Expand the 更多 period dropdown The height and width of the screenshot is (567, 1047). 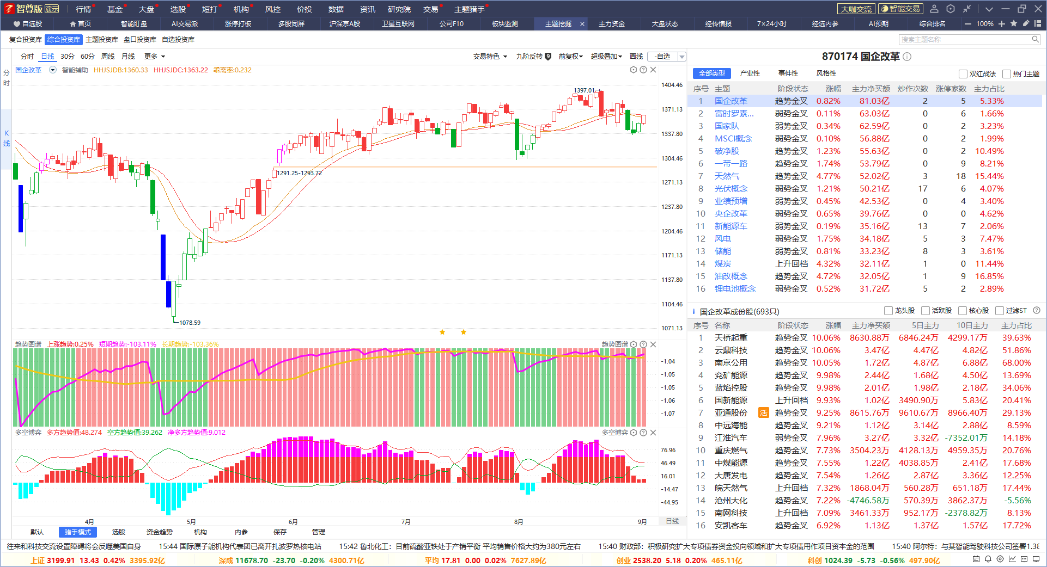pos(154,57)
